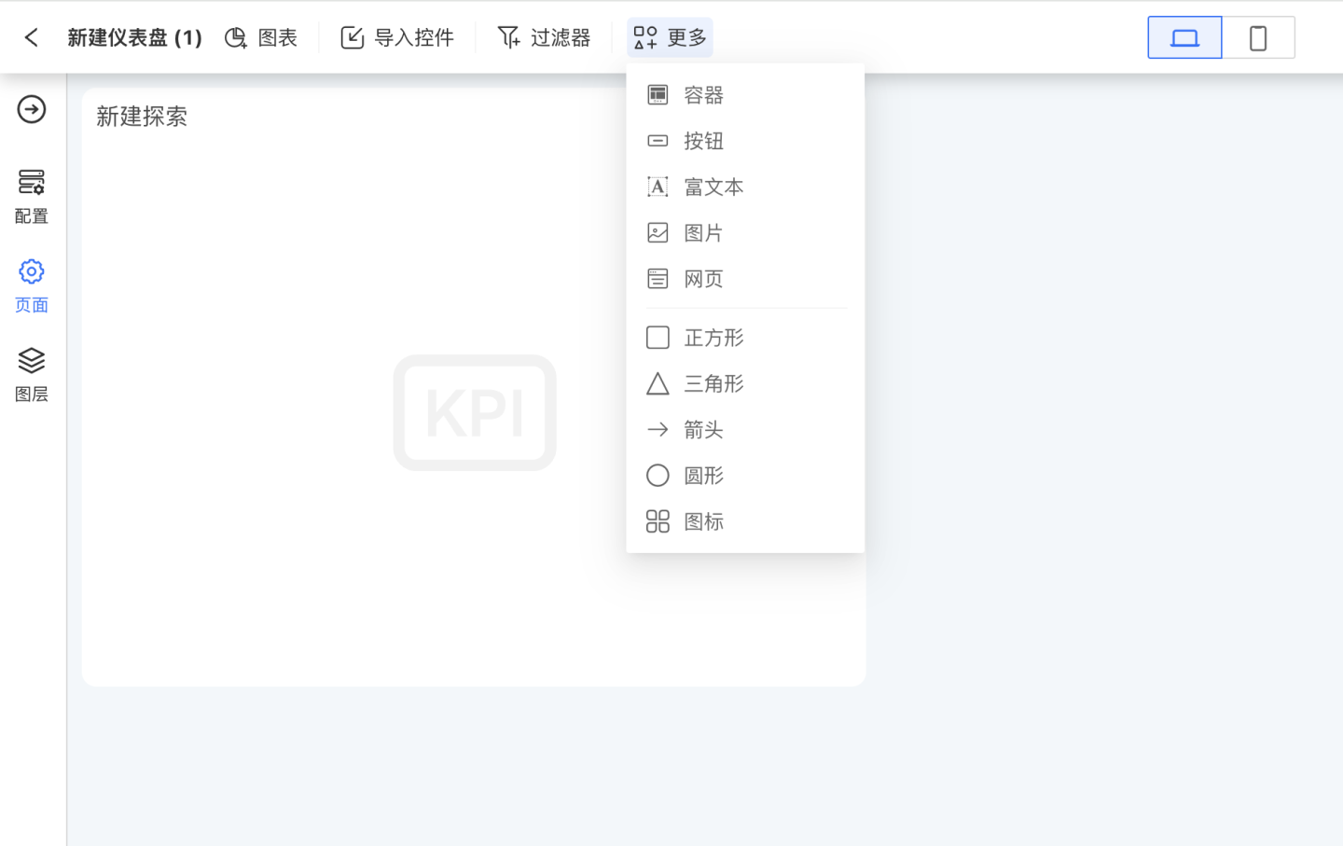Switch to mobile phone view
This screenshot has height=846, width=1343.
click(1257, 38)
